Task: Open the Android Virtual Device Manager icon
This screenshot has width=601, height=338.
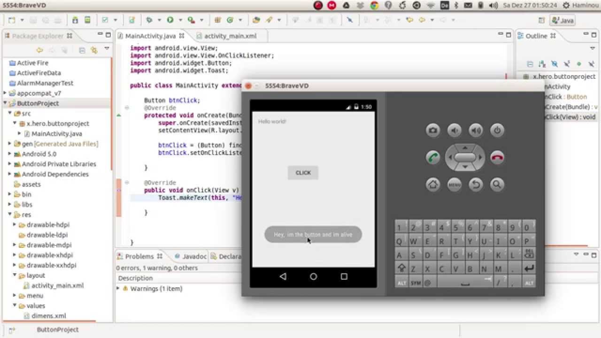Action: coord(87,20)
